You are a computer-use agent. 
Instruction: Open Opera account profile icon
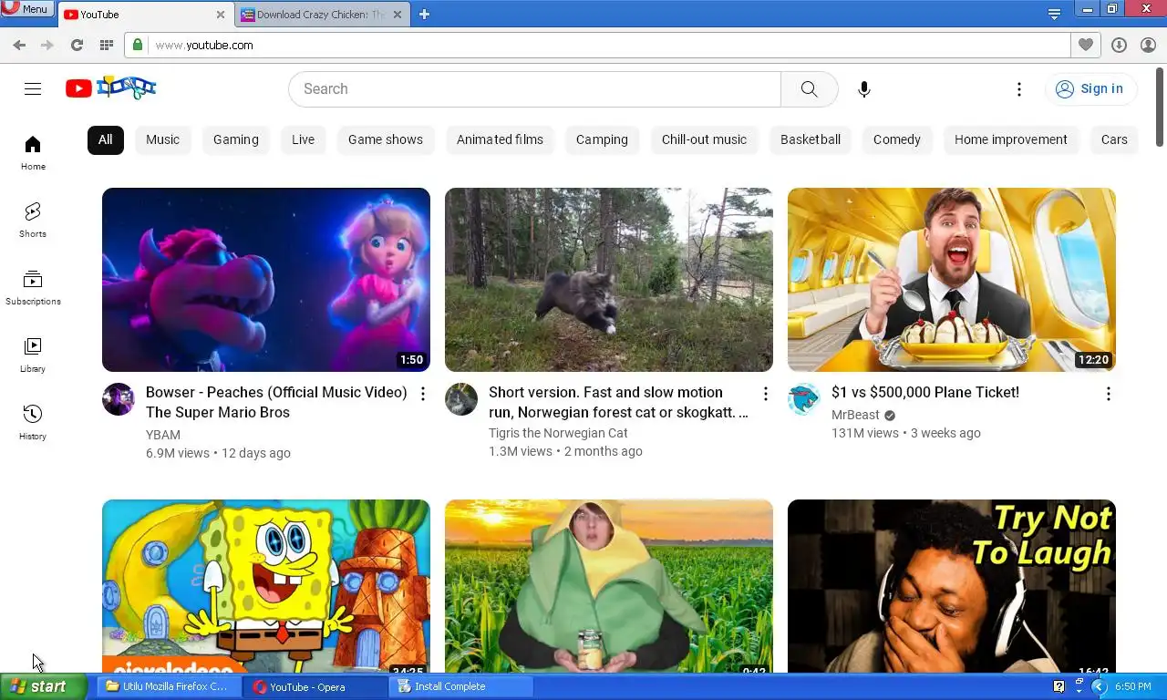point(1148,45)
